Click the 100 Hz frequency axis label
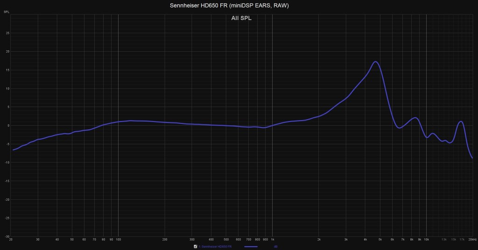478x250 pixels. [x=118, y=239]
